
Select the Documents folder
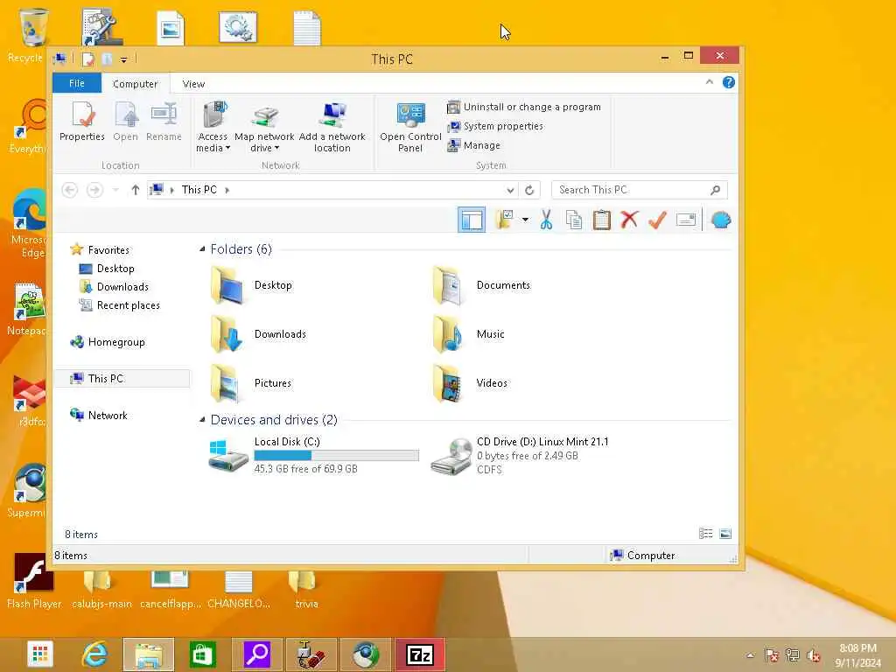(482, 285)
